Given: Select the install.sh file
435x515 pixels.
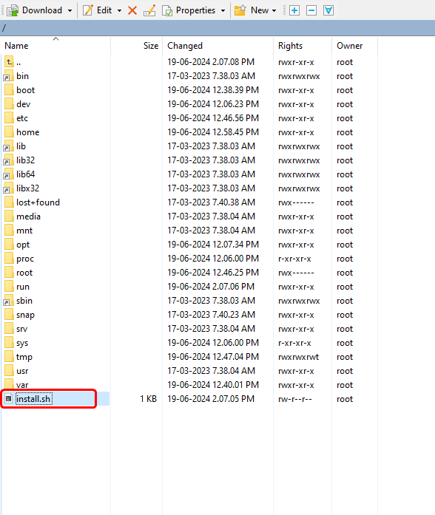Looking at the screenshot, I should 33,399.
